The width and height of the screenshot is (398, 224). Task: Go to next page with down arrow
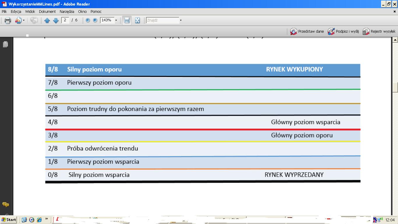coord(56,20)
